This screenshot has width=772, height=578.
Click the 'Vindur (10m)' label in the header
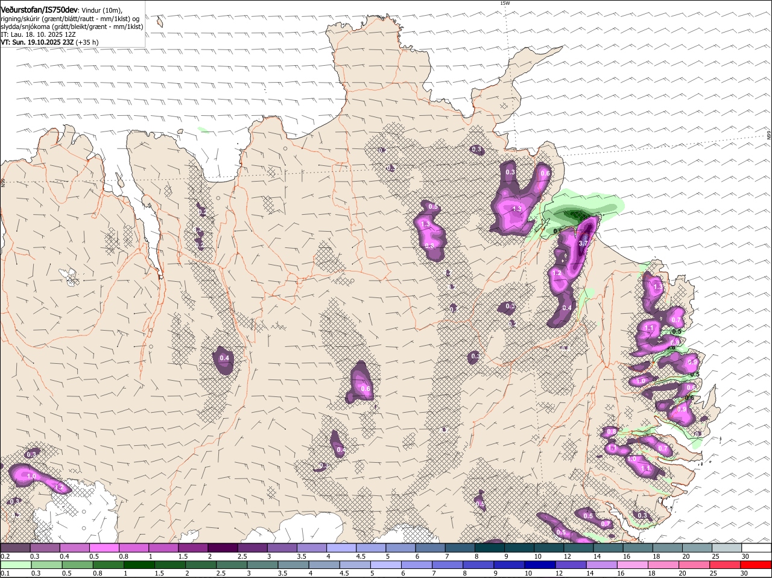tap(101, 10)
